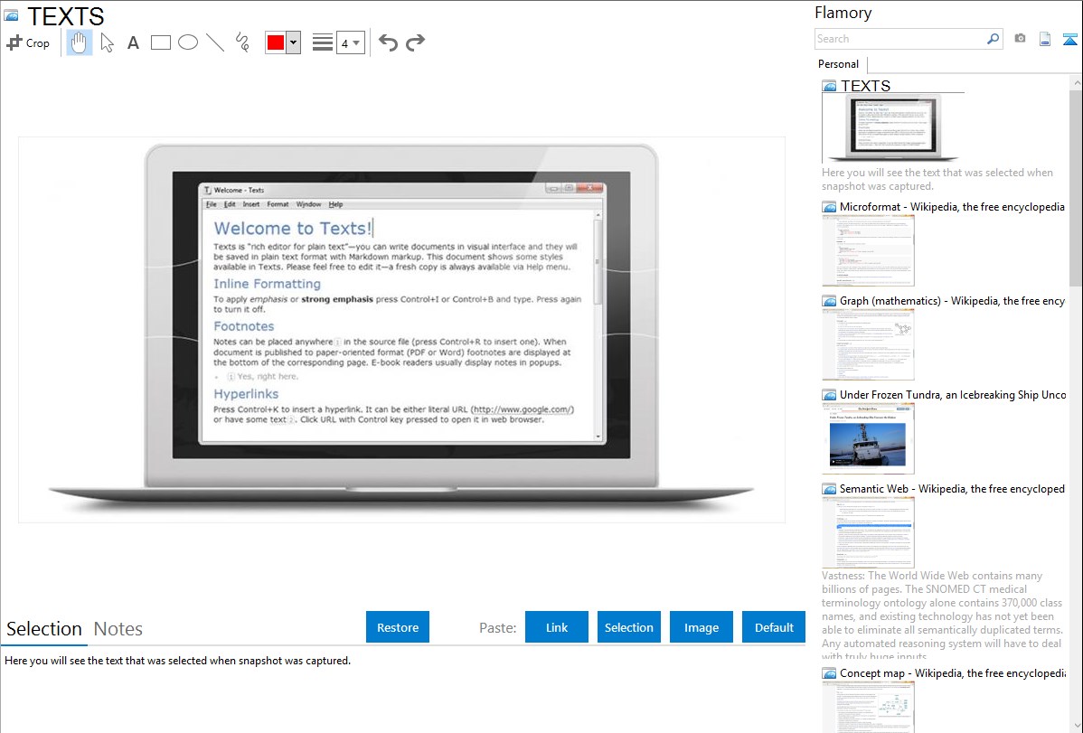Click the camera snapshot icon
This screenshot has width=1083, height=733.
[x=1020, y=39]
